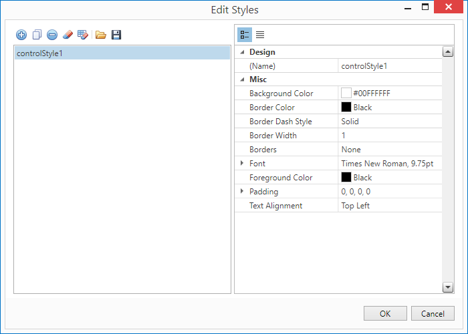Image resolution: width=468 pixels, height=334 pixels.
Task: Switch property grid to alphabetical view
Action: click(260, 35)
